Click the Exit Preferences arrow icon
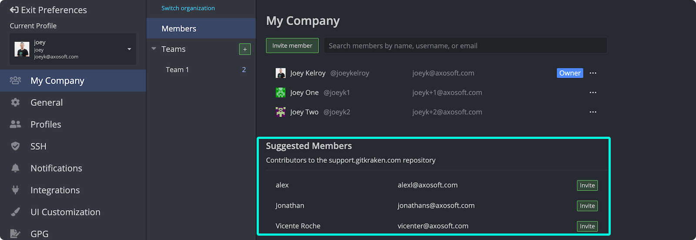696x240 pixels. pyautogui.click(x=14, y=10)
